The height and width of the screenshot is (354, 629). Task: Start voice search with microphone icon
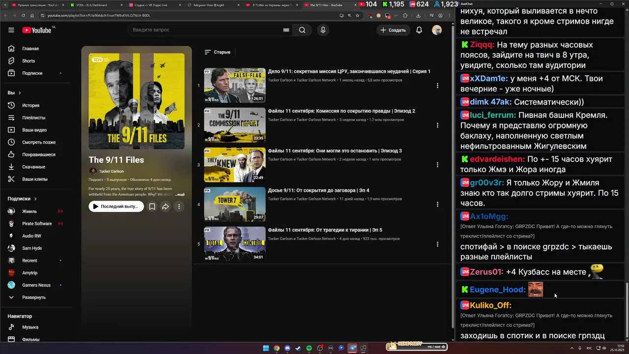[x=323, y=30]
